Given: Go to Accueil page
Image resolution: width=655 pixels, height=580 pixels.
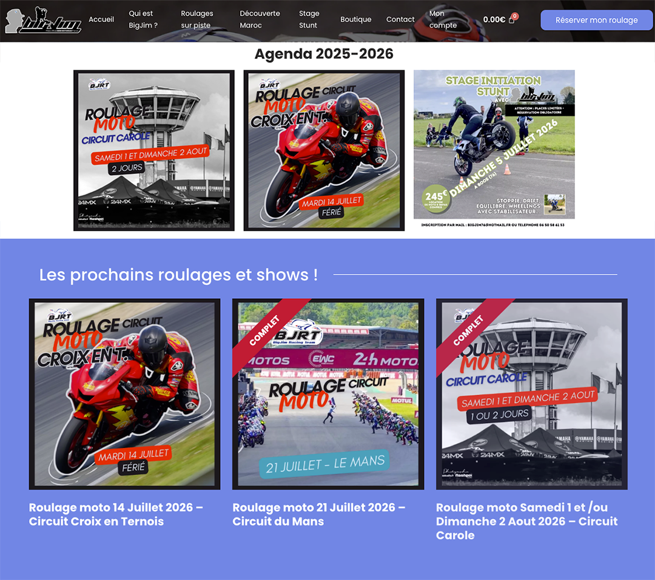Looking at the screenshot, I should [101, 19].
